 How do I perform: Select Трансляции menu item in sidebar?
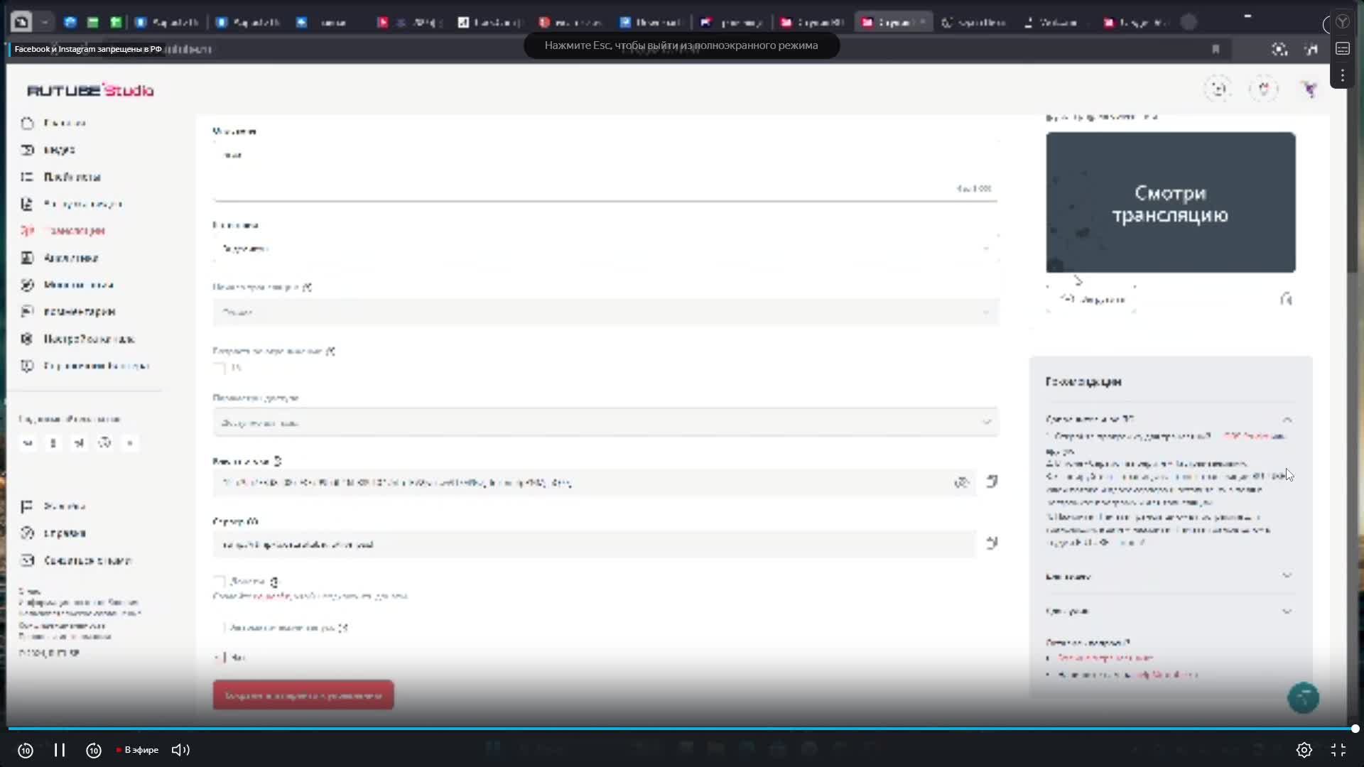pyautogui.click(x=74, y=231)
